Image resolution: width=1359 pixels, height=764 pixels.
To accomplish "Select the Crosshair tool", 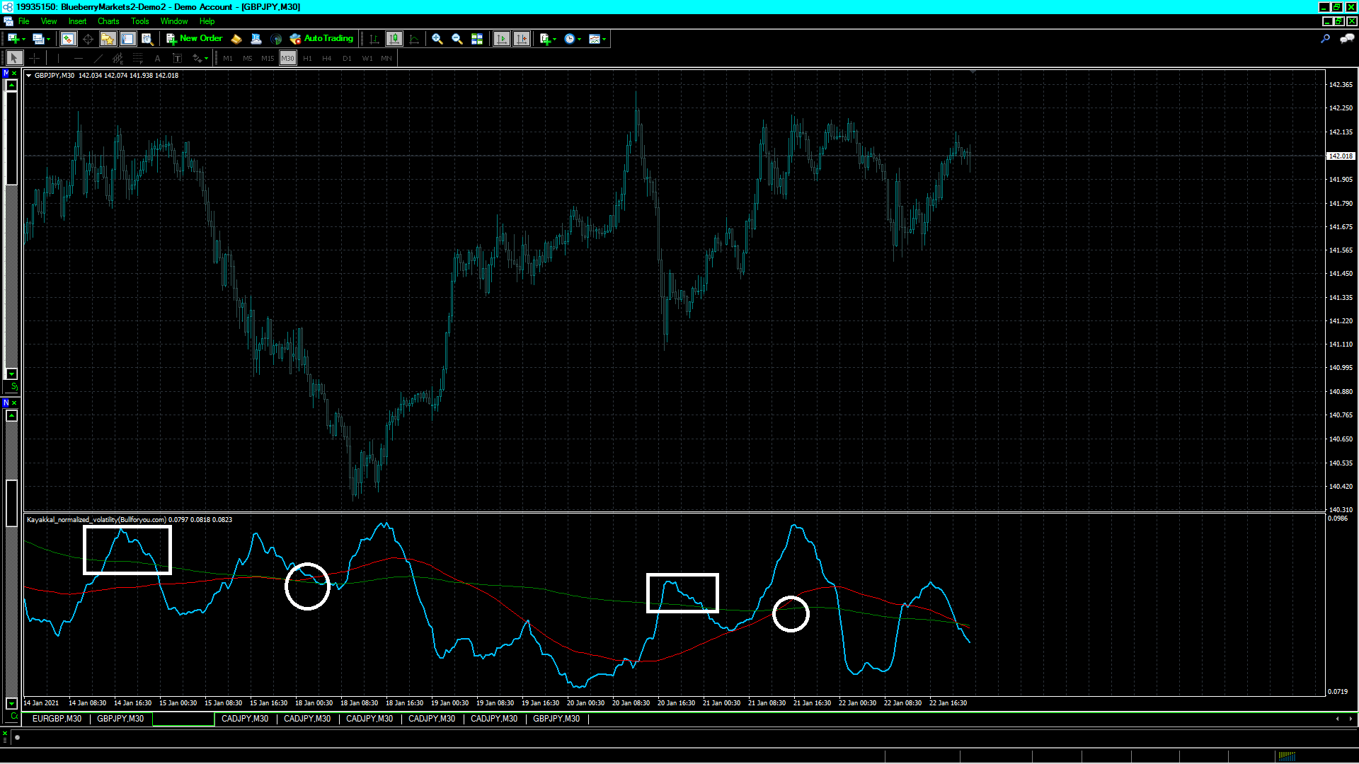I will tap(34, 58).
